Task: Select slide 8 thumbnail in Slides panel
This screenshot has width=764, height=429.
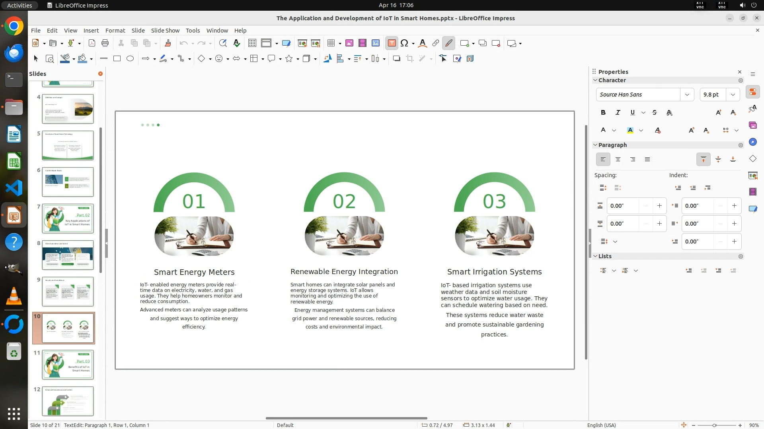Action: (68, 255)
